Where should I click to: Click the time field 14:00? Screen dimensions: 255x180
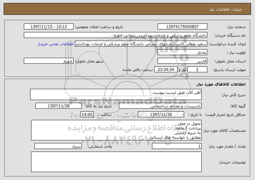click(87, 115)
